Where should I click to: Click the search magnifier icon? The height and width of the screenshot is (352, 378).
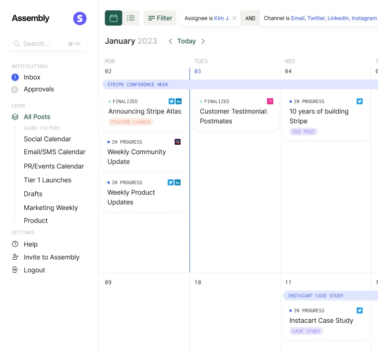[16, 44]
